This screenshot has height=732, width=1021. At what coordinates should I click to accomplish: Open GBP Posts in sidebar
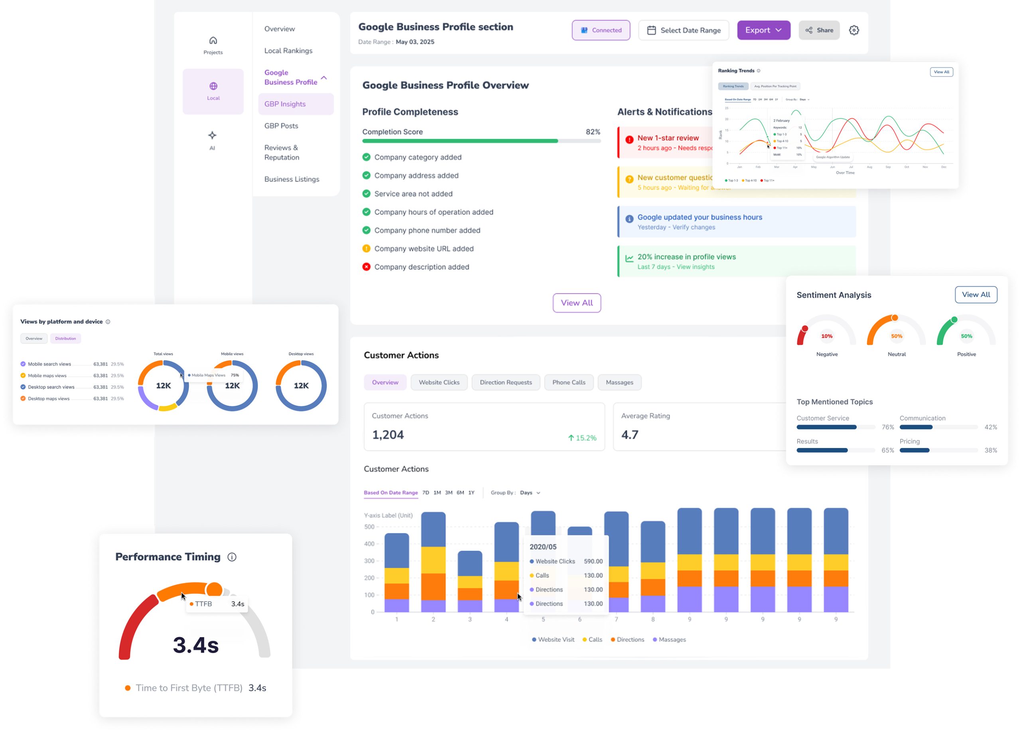pos(281,126)
